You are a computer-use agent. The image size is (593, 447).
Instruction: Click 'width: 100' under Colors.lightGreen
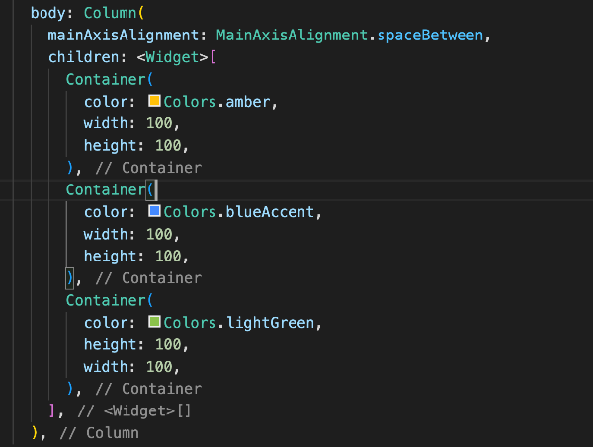[x=128, y=367]
